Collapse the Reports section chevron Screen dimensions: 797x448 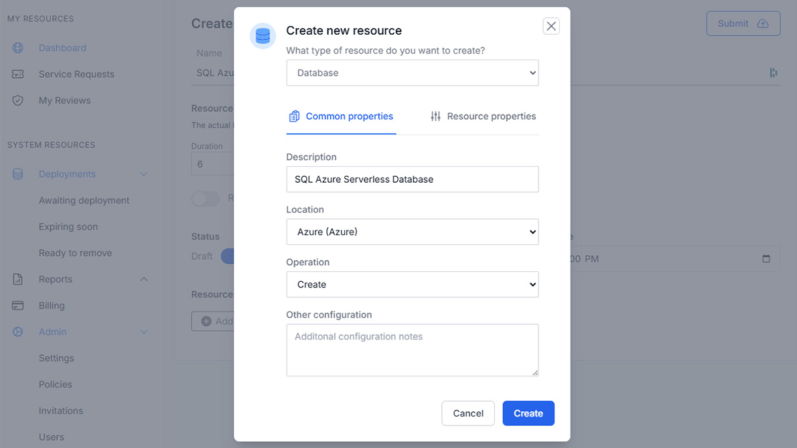coord(144,279)
